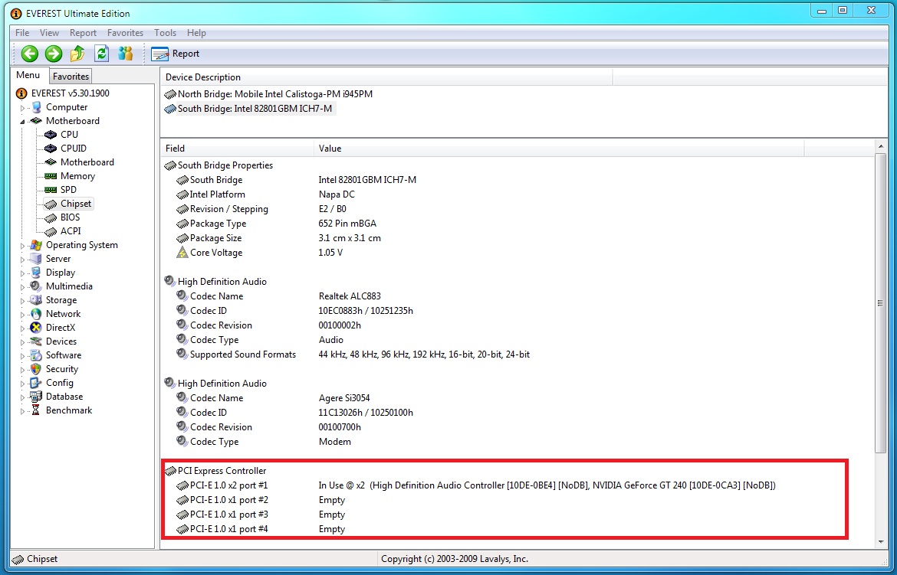Switch to the Menu tab in the sidebar
This screenshot has height=575, width=897.
[x=28, y=75]
